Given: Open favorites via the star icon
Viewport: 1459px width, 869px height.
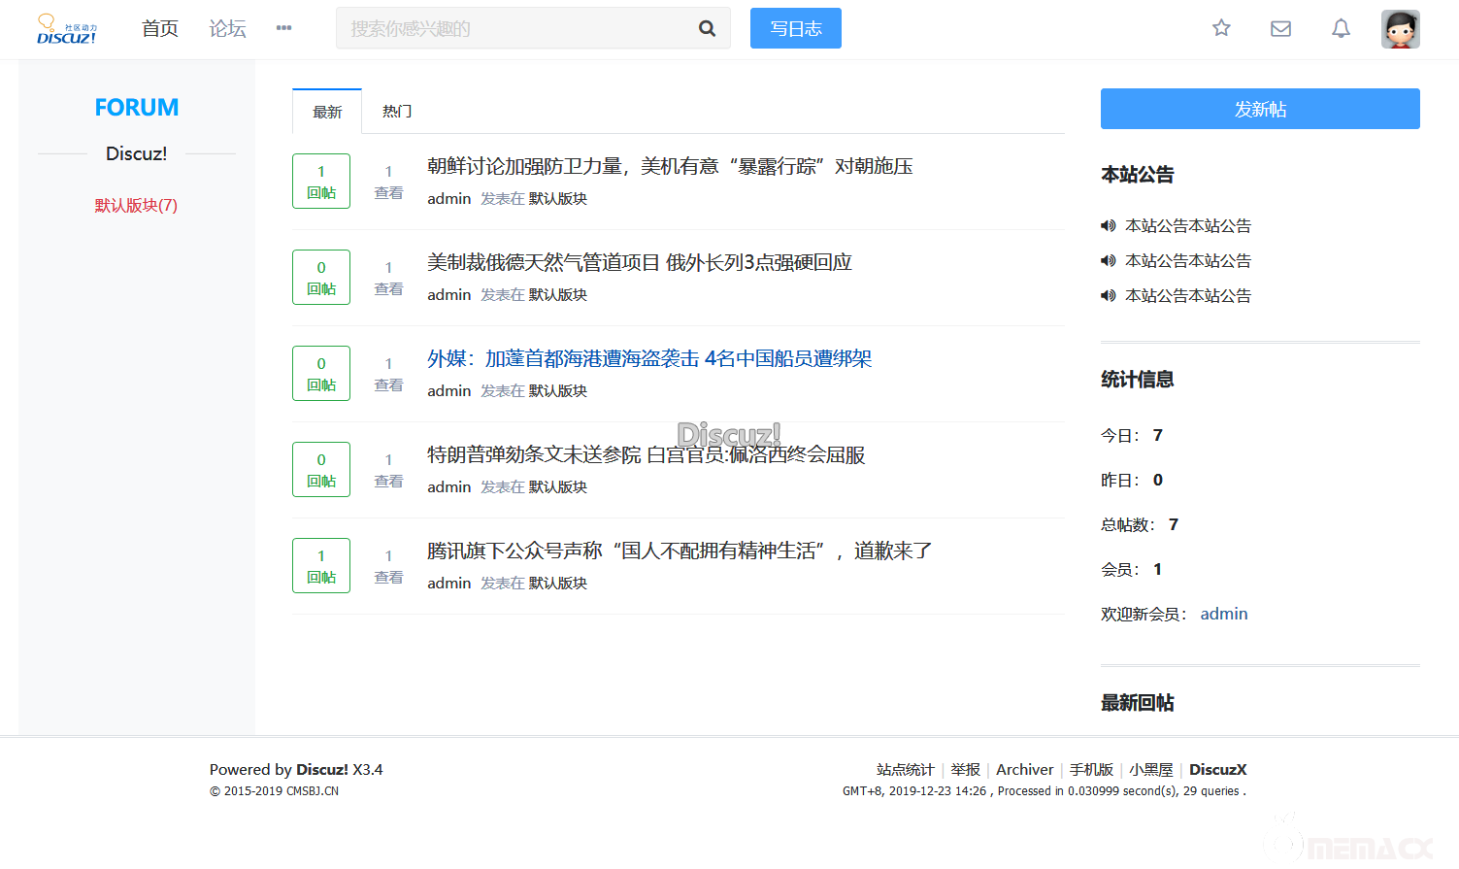Looking at the screenshot, I should tap(1221, 28).
